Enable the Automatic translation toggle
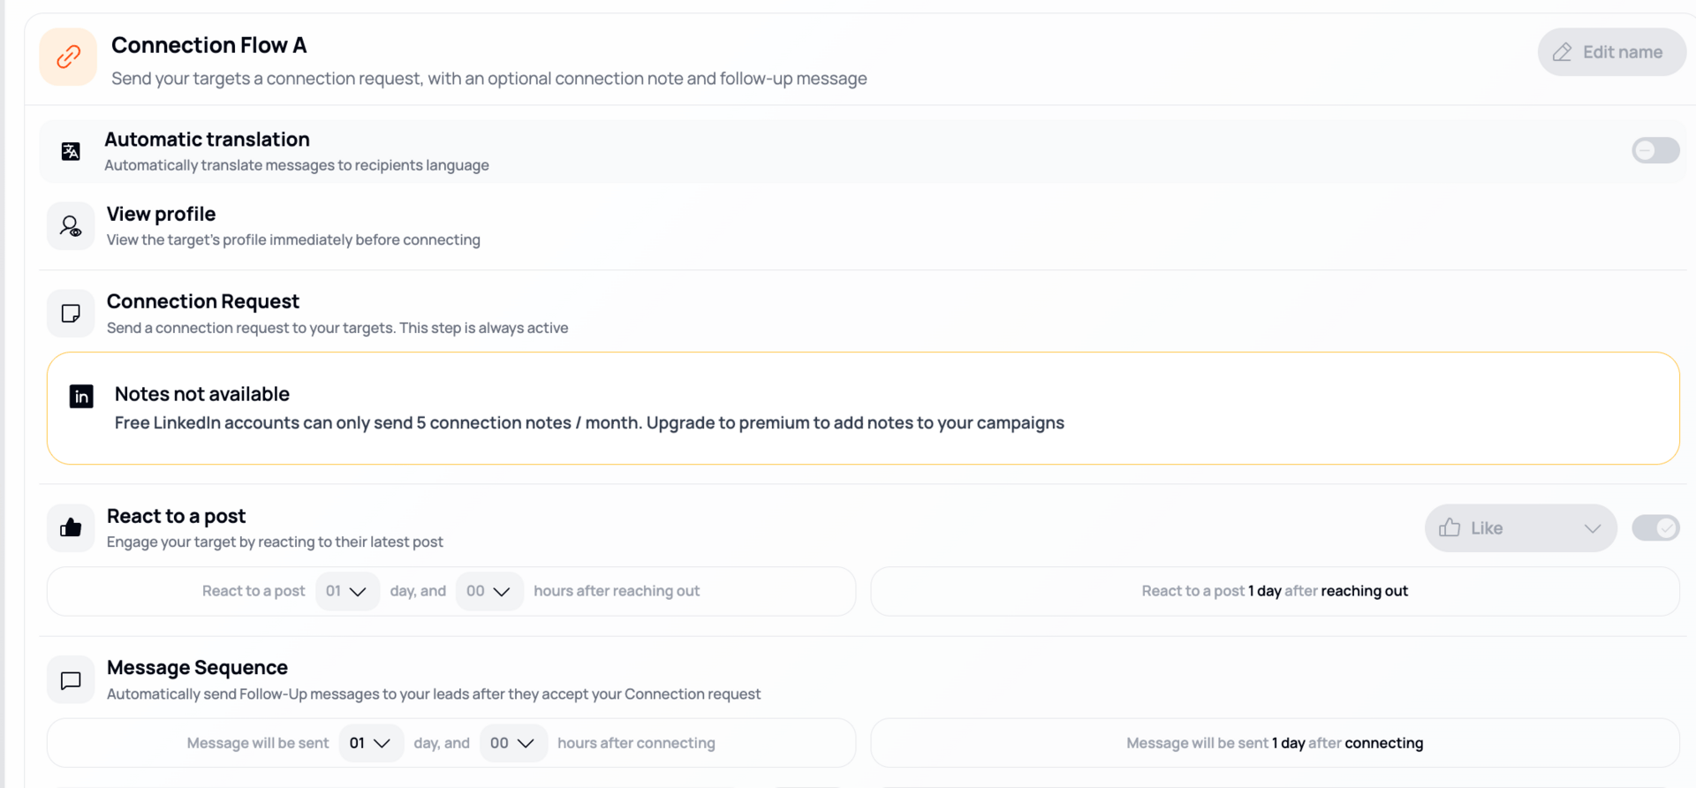Screen dimensions: 1696x788 [1654, 150]
